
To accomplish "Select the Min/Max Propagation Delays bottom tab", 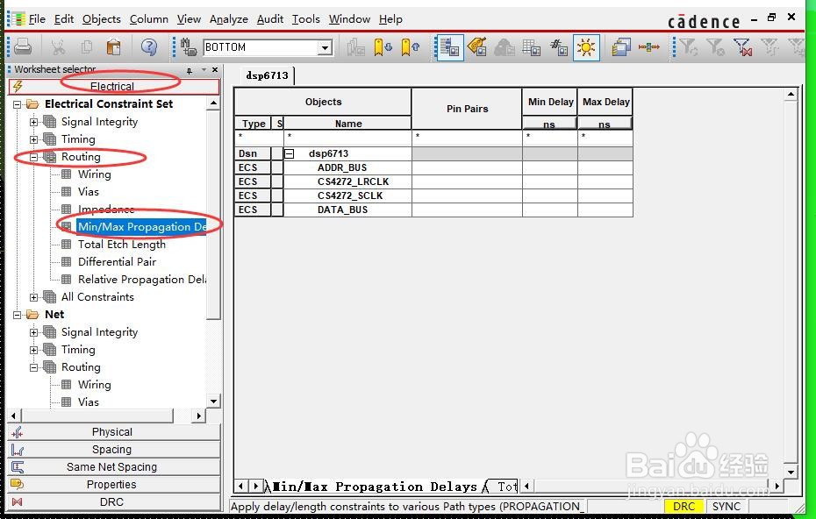I will (375, 487).
